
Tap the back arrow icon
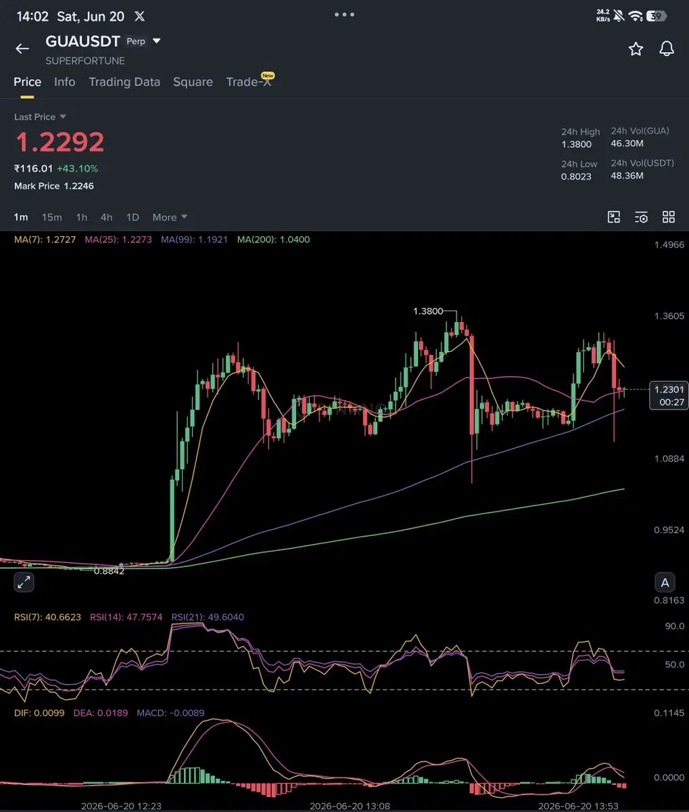click(22, 49)
